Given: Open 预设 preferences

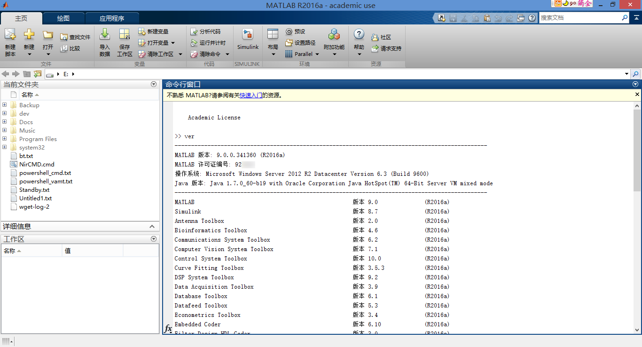Looking at the screenshot, I should tap(296, 32).
